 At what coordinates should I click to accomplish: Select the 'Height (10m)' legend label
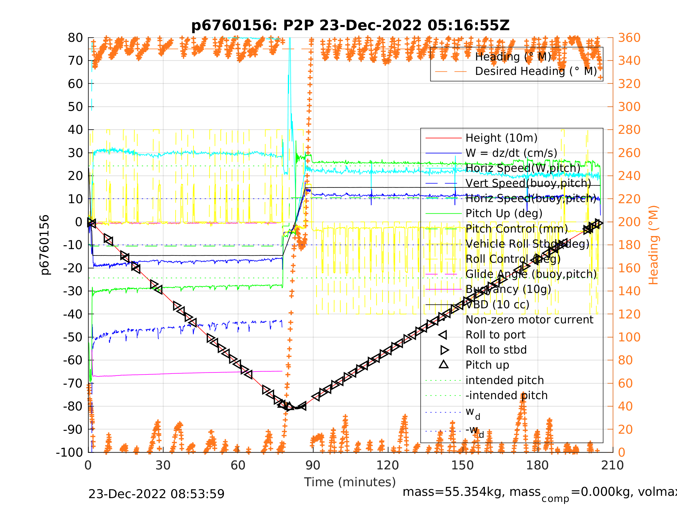501,138
